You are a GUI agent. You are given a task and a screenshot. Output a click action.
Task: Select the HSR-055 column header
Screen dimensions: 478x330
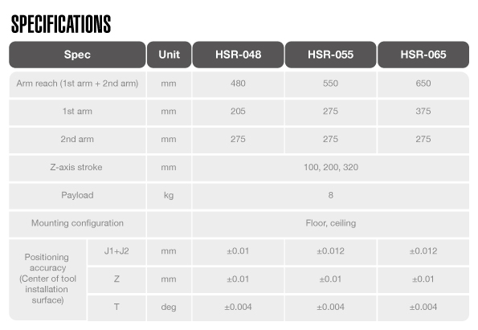tap(330, 55)
